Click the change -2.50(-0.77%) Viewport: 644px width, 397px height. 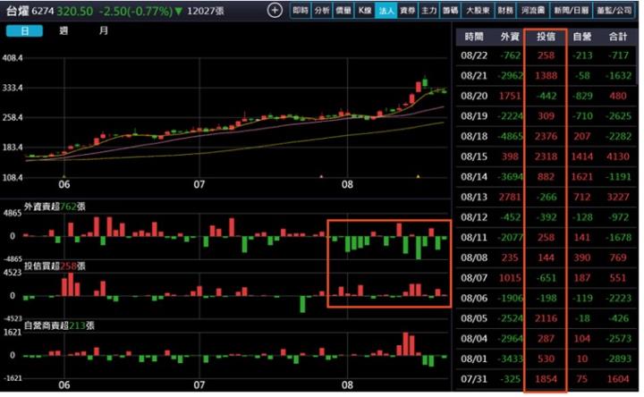coord(136,11)
